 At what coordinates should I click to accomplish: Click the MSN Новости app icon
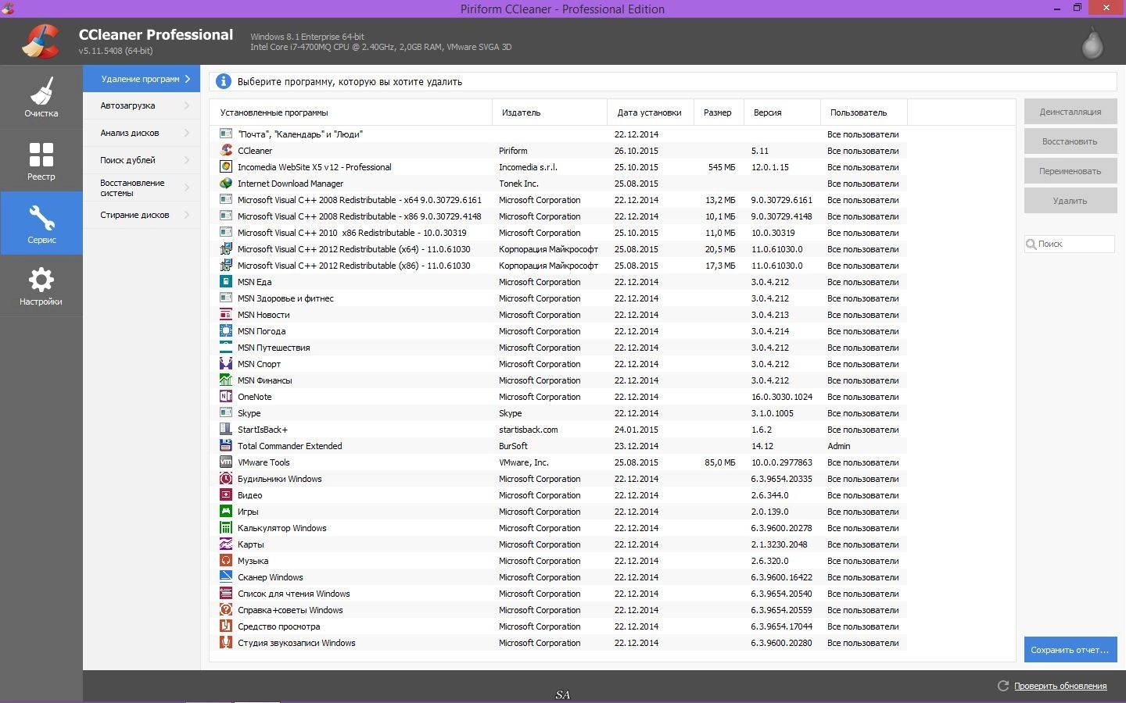(226, 314)
